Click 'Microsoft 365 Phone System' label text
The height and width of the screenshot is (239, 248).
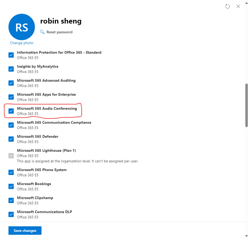pos(42,170)
